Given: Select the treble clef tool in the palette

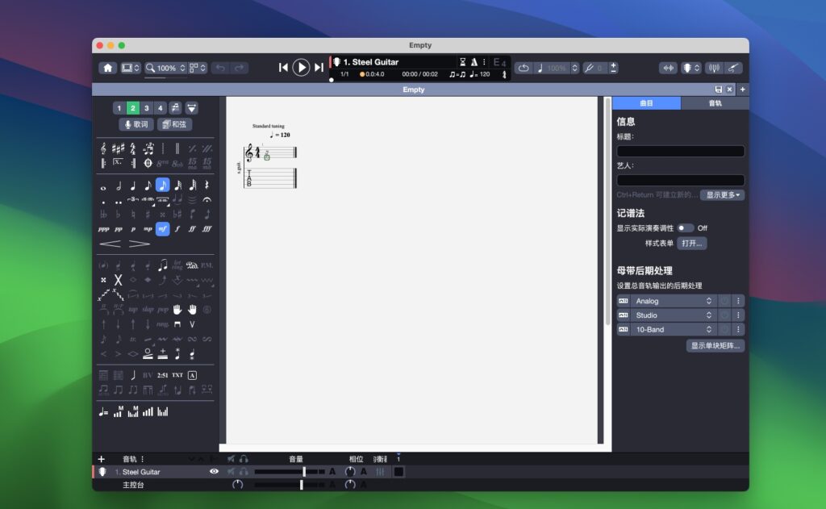Looking at the screenshot, I should (103, 149).
